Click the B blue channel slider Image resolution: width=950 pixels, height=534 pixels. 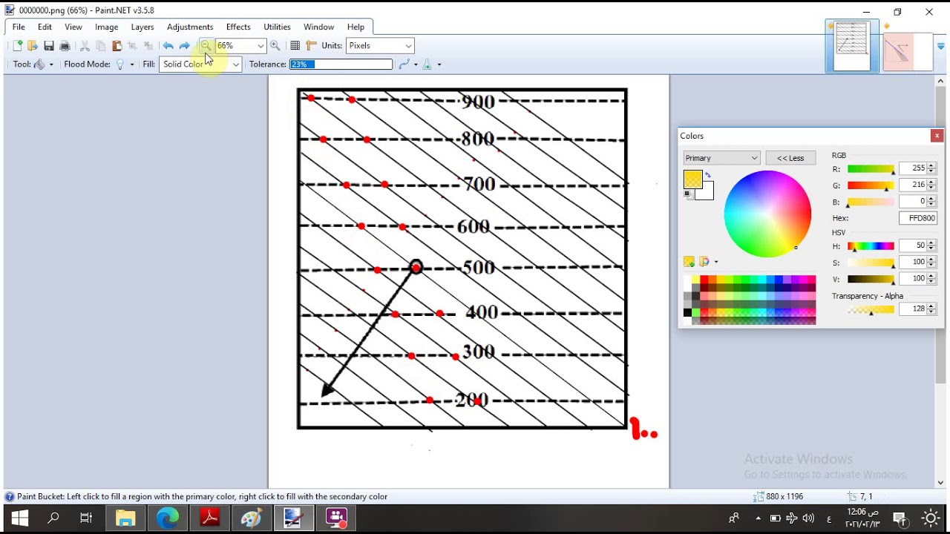(871, 202)
